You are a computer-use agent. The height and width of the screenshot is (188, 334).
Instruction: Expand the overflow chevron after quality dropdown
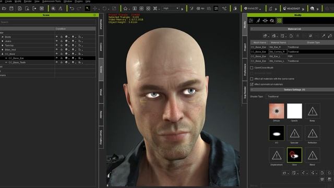pos(182,9)
